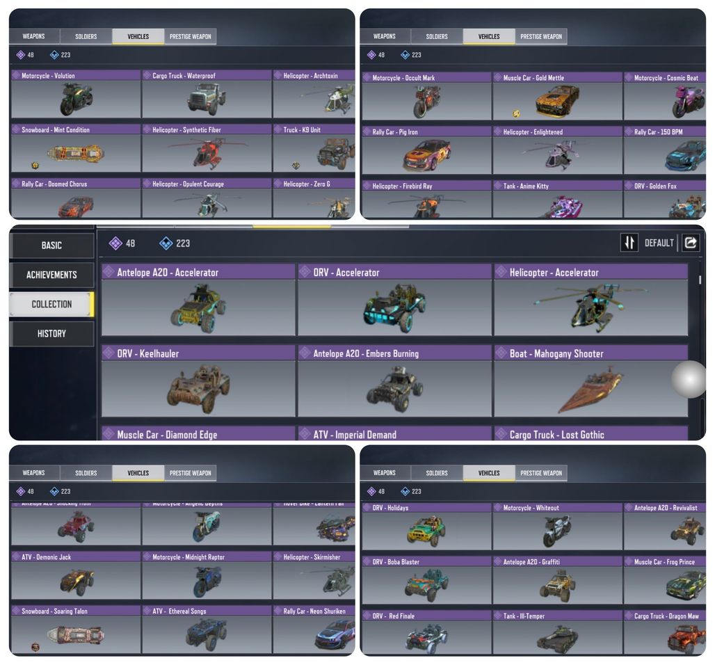Screen dimensions: 715x665
Task: Click the purple currency icon showing 48
Action: (115, 243)
